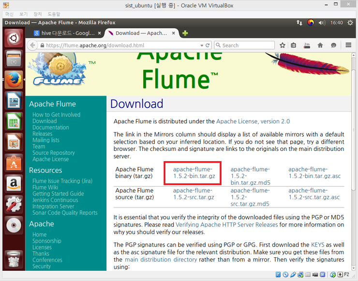Image resolution: width=358 pixels, height=281 pixels.
Task: Reload the page with the refresh icon
Action: pos(208,45)
